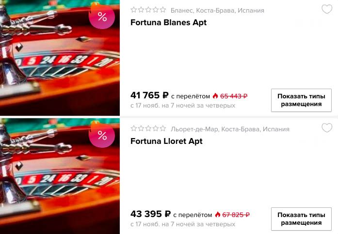Open Fortuna Lloret Apt roulette thumbnail
Viewport: 338px width, 234px height.
[60, 176]
